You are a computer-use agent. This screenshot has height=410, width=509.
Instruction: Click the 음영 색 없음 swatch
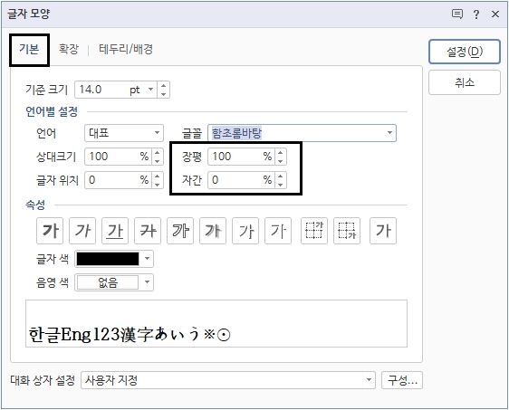(108, 282)
